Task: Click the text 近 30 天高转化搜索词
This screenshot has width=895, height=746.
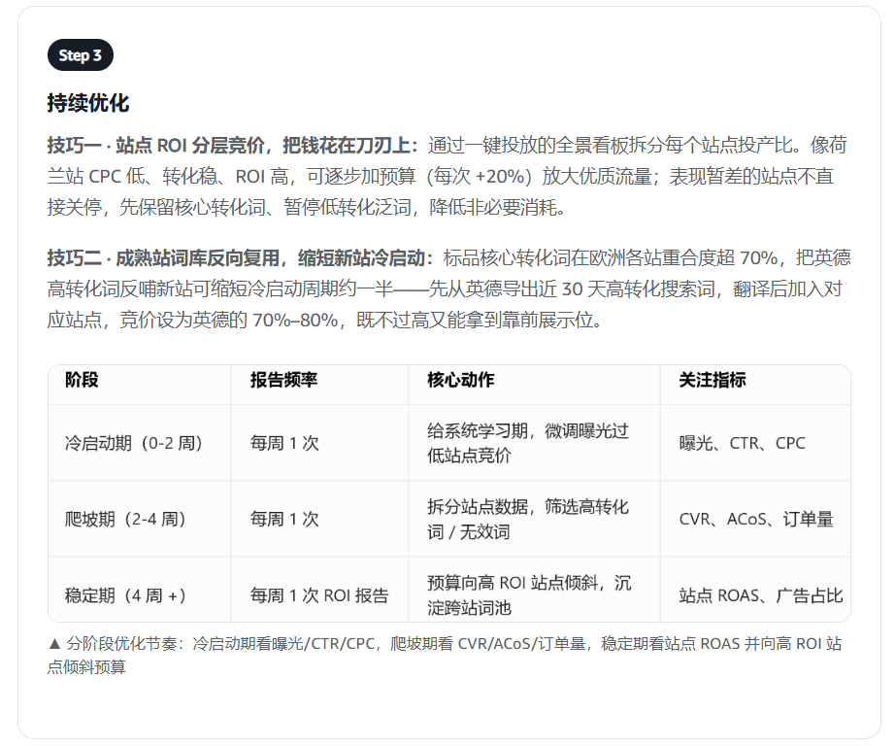Action: [x=626, y=289]
